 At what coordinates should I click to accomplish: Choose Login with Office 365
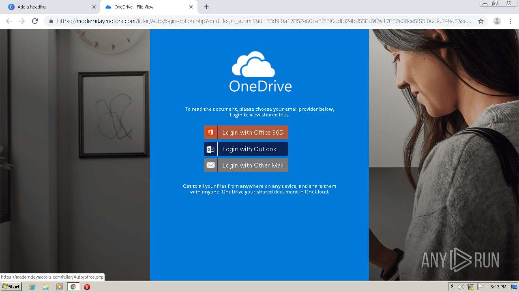pyautogui.click(x=246, y=132)
